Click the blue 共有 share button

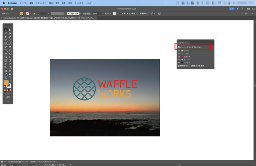[x=231, y=9]
